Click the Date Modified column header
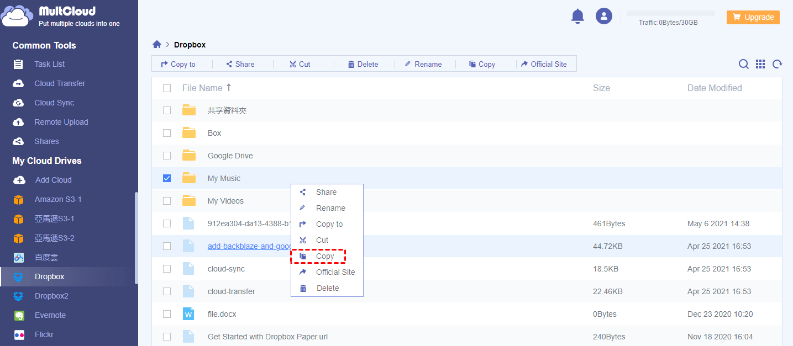793x346 pixels. (715, 88)
